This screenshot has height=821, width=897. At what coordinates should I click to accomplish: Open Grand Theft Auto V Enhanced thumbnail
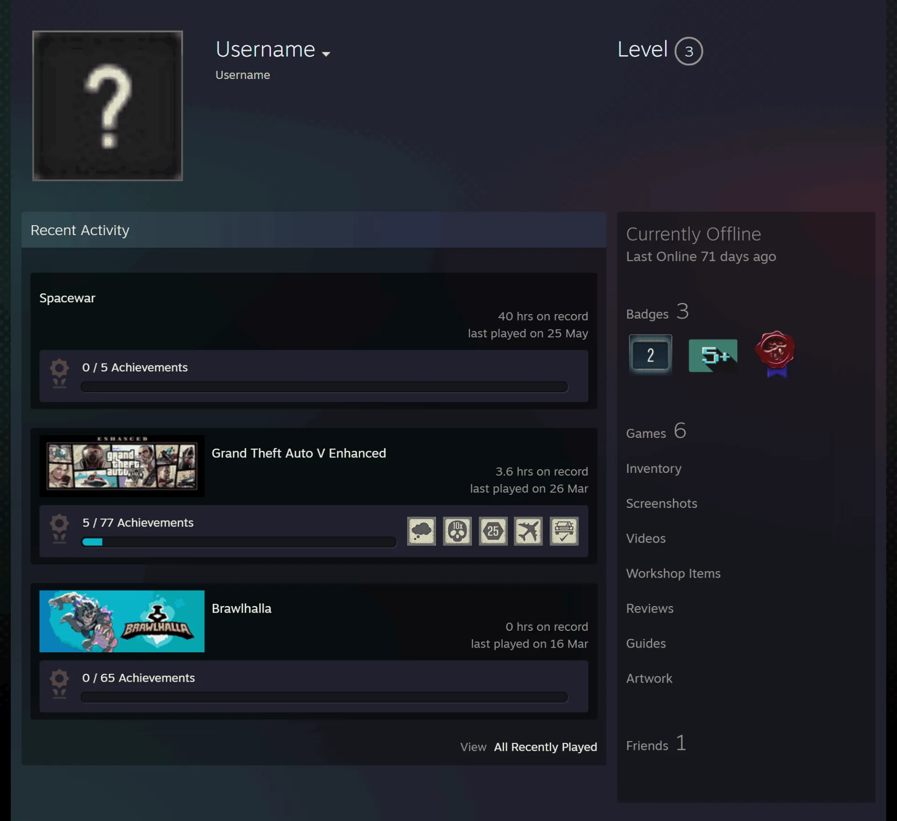click(x=122, y=466)
